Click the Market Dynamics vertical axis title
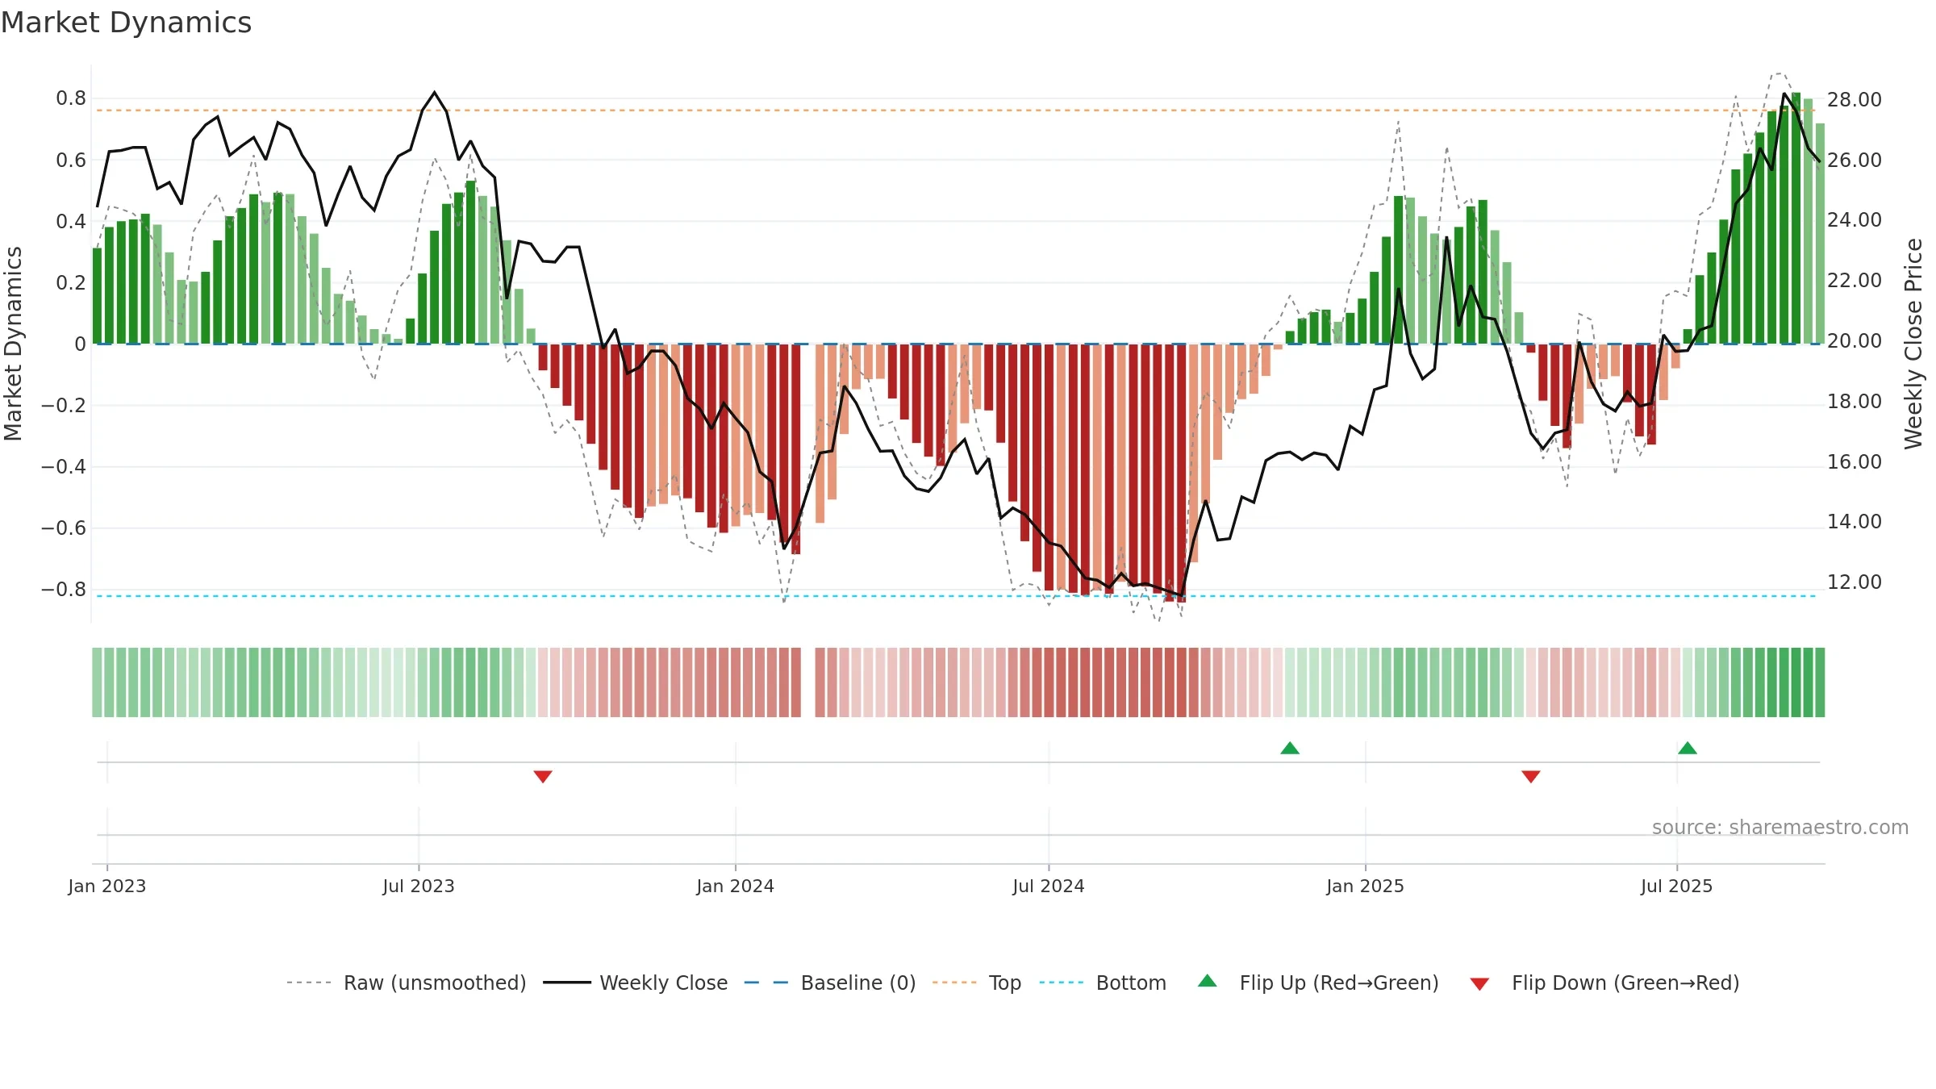Viewport: 1936px width, 1089px height. coord(13,344)
